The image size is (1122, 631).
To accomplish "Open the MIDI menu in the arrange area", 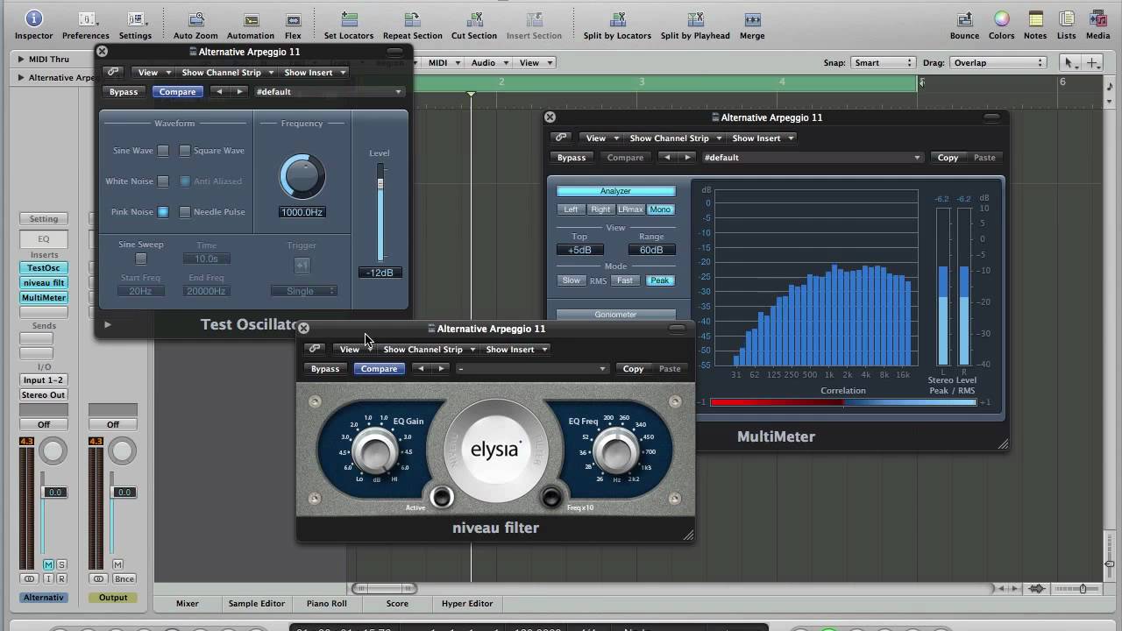I will click(442, 63).
